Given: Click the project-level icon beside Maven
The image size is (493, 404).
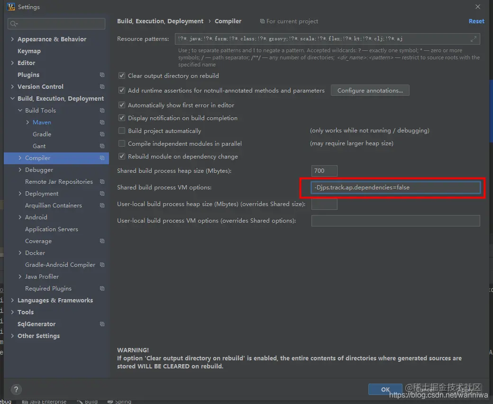Looking at the screenshot, I should (102, 122).
